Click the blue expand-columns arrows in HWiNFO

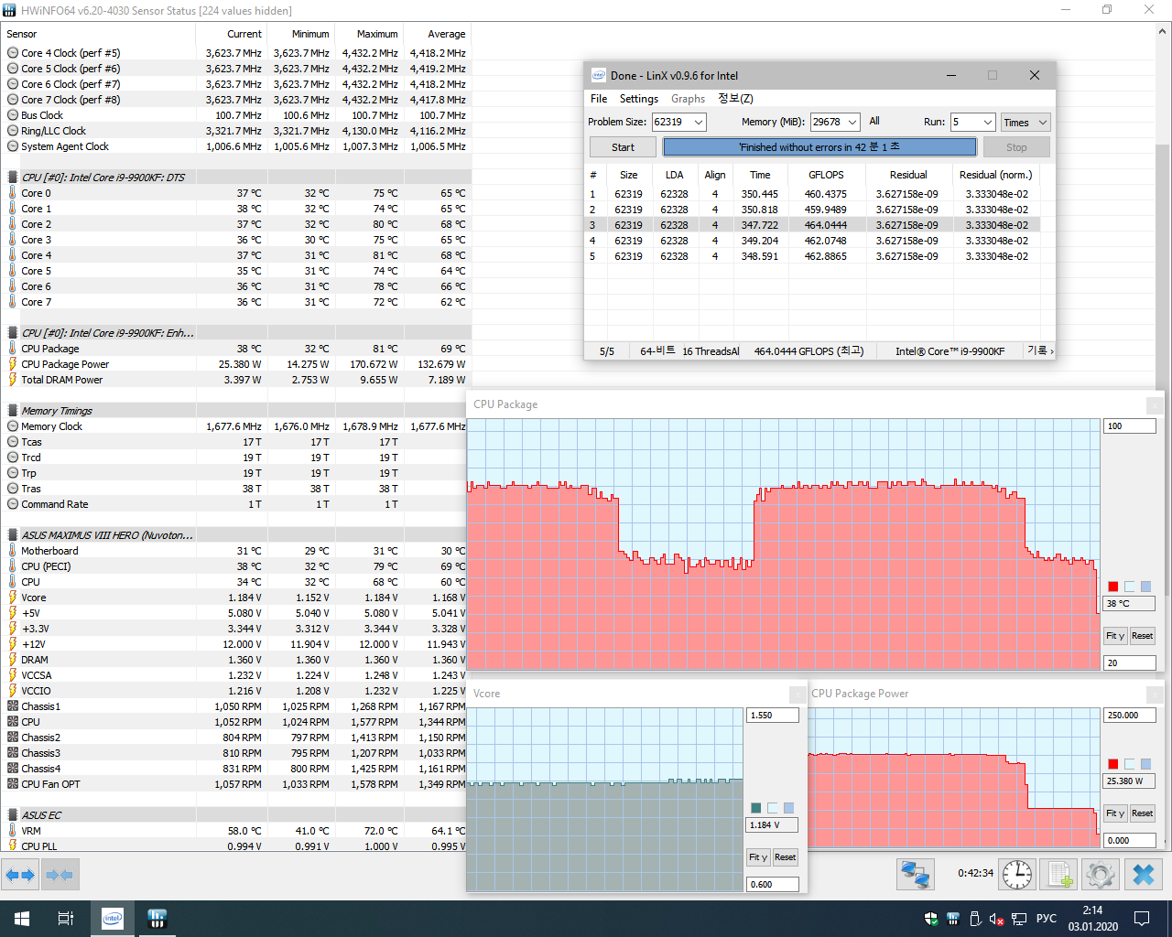[x=19, y=875]
